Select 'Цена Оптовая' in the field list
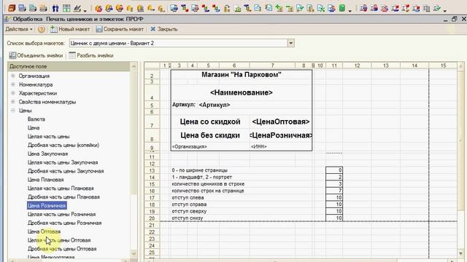The image size is (467, 262). pyautogui.click(x=44, y=231)
